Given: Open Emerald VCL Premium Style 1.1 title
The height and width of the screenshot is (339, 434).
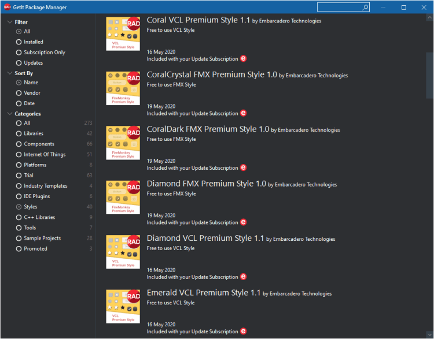Looking at the screenshot, I should 204,293.
